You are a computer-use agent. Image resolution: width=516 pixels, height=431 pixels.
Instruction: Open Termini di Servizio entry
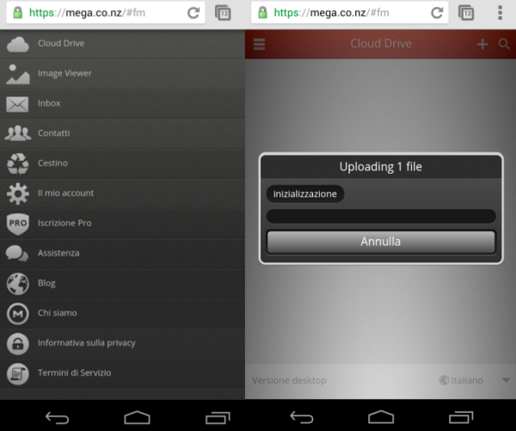click(x=122, y=373)
